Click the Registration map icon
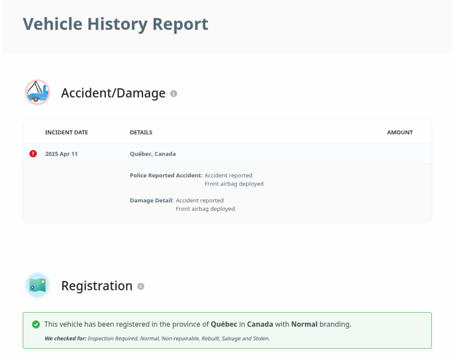Image resolution: width=455 pixels, height=357 pixels. point(37,285)
